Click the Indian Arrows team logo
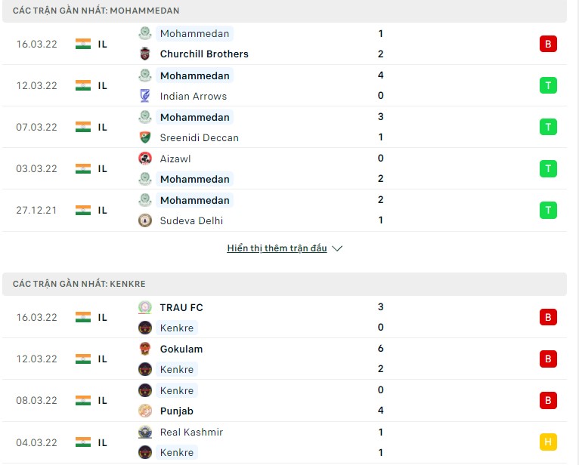The height and width of the screenshot is (465, 579). [x=145, y=96]
